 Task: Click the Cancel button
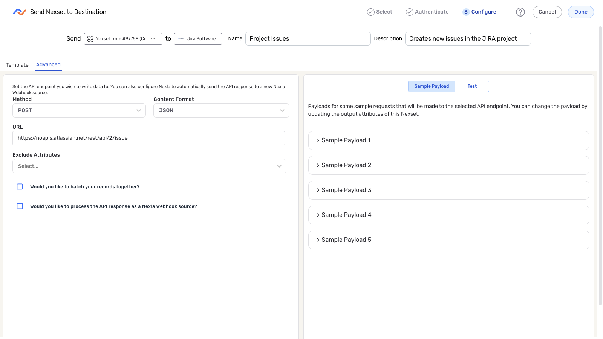(547, 12)
